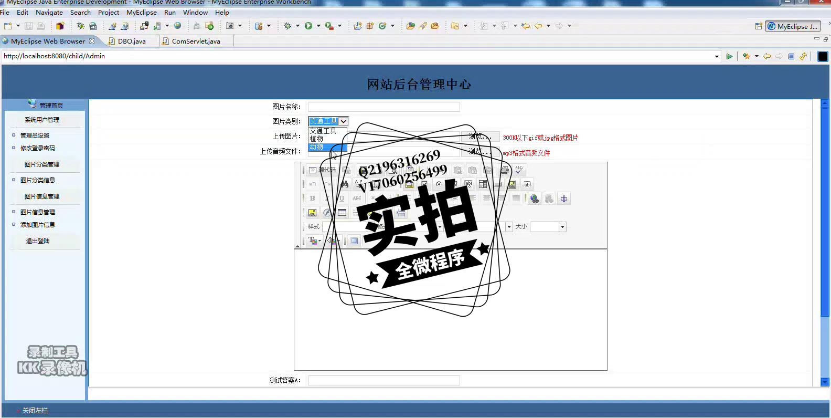831x418 pixels.
Task: Go back using browser back arrow
Action: (x=767, y=56)
